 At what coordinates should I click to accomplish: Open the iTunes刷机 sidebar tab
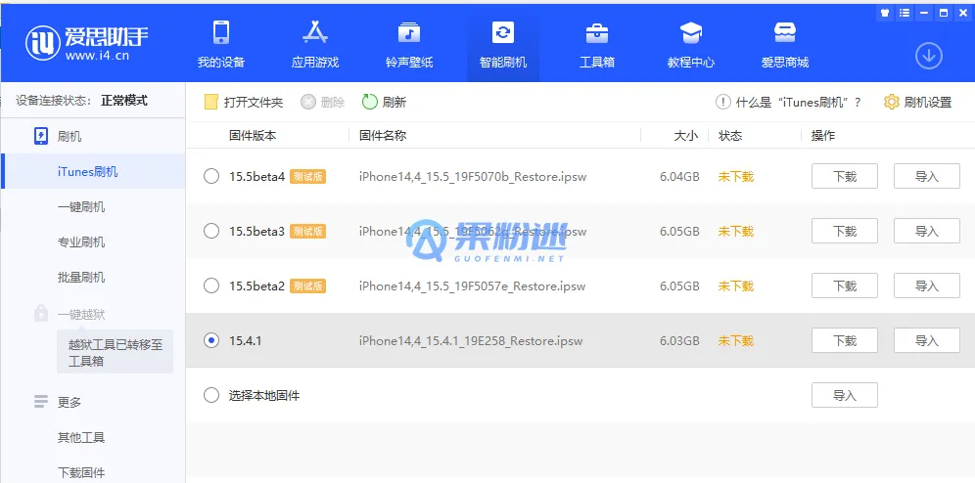pos(93,171)
